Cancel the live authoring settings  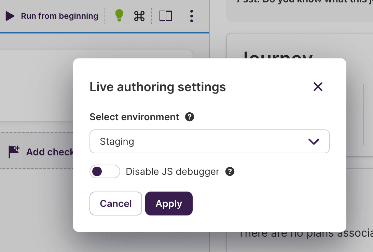point(116,204)
